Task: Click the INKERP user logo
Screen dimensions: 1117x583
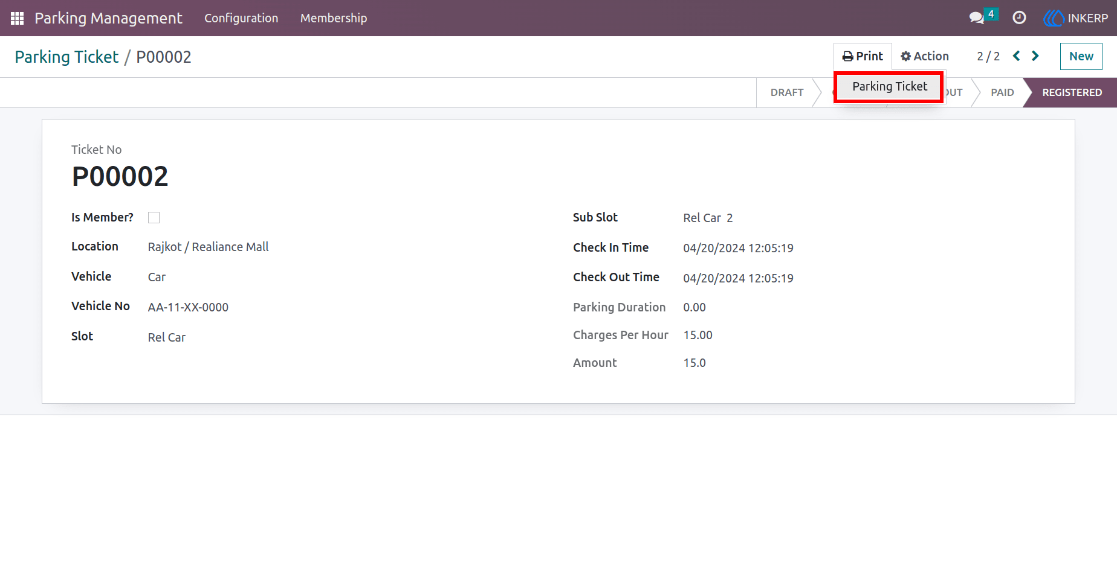Action: point(1076,18)
